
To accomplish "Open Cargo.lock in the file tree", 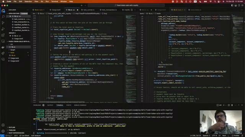I will click(15, 58).
